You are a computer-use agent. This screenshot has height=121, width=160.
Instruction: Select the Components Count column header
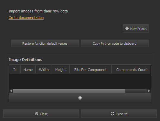(131, 70)
